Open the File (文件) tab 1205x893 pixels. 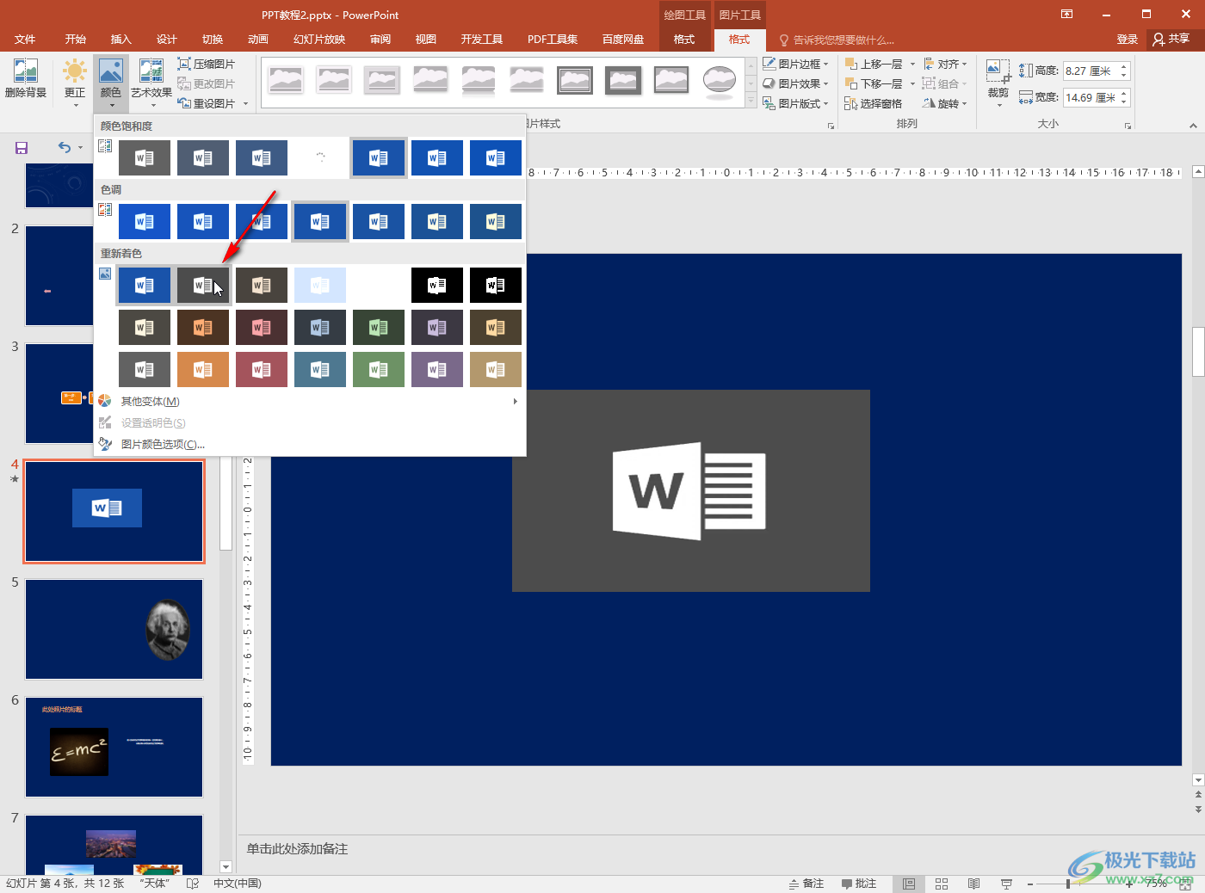(x=25, y=40)
